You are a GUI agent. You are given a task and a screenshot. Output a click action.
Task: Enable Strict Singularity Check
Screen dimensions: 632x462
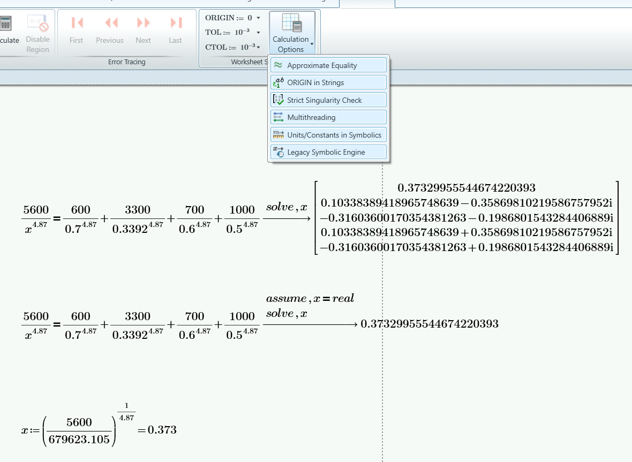point(328,100)
